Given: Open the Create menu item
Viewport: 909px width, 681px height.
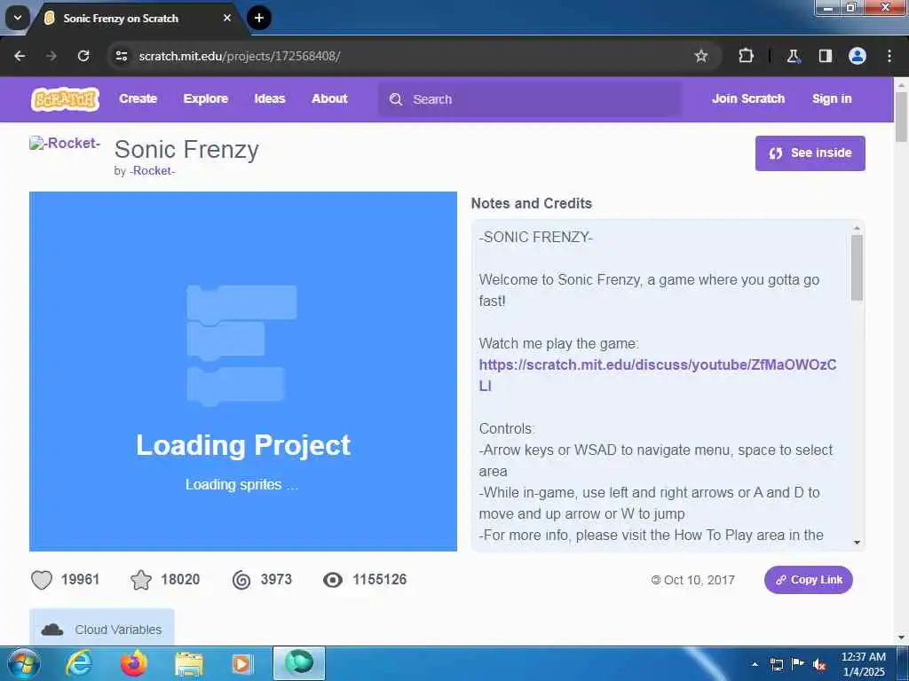Looking at the screenshot, I should tap(138, 99).
